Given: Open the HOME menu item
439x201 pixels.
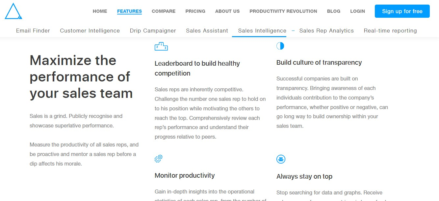Looking at the screenshot, I should coord(100,11).
